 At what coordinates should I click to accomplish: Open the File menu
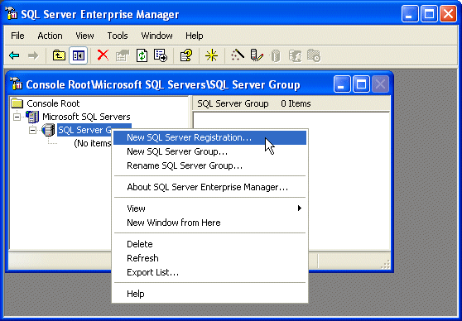pos(17,36)
